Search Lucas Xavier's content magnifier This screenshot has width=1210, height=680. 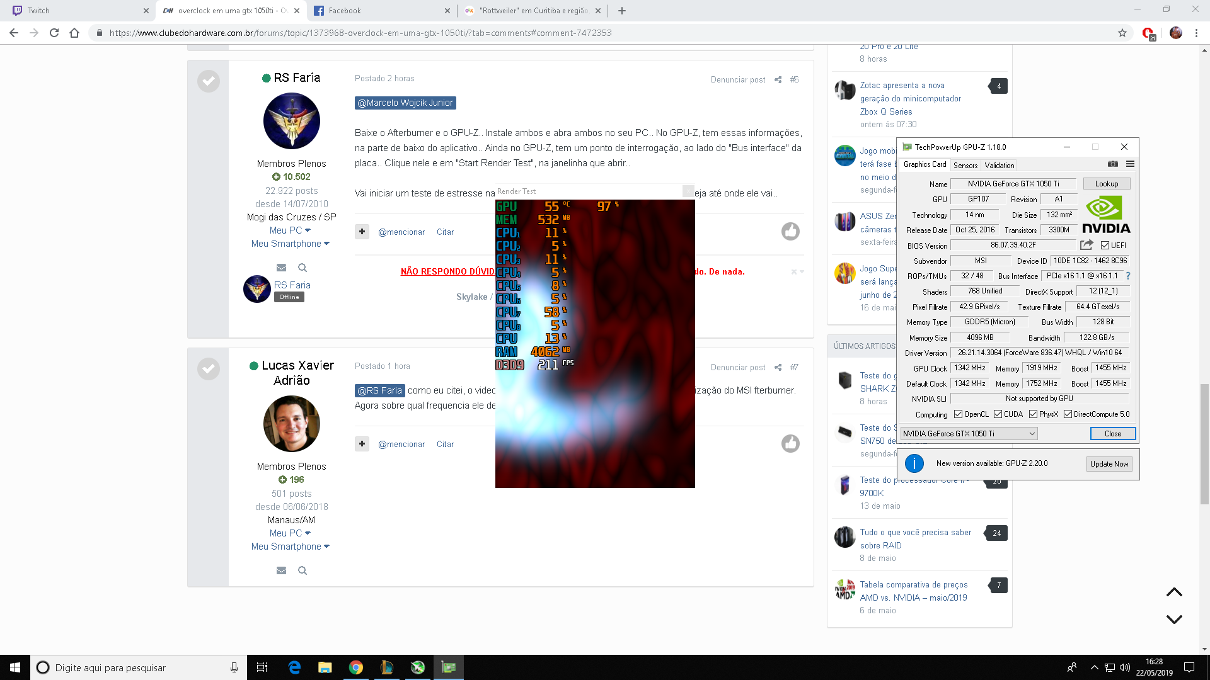pos(302,570)
